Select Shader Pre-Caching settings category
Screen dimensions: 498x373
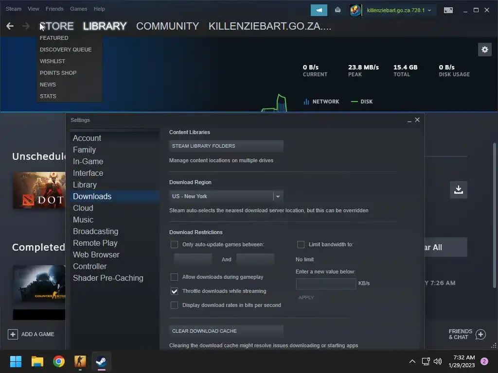coord(108,278)
